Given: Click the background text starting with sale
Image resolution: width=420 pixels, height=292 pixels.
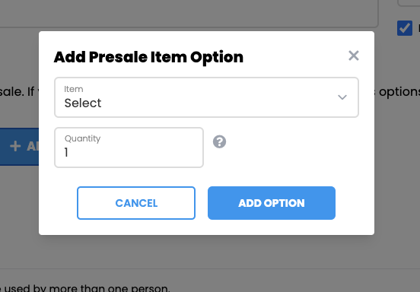Looking at the screenshot, I should 19,92.
